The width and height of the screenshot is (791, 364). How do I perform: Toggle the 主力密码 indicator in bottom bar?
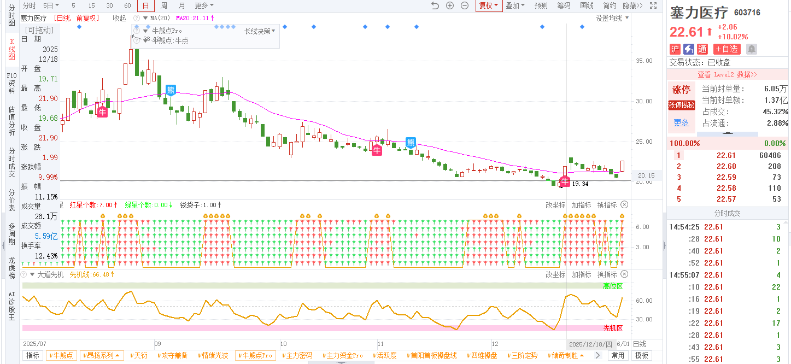coord(298,355)
